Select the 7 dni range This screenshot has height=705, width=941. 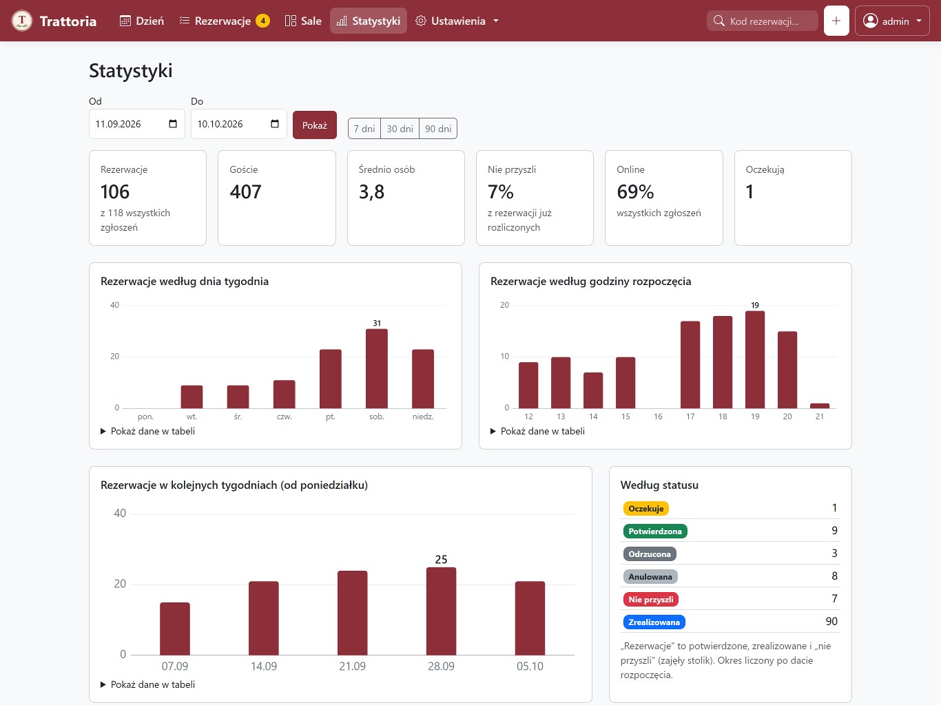coord(364,129)
